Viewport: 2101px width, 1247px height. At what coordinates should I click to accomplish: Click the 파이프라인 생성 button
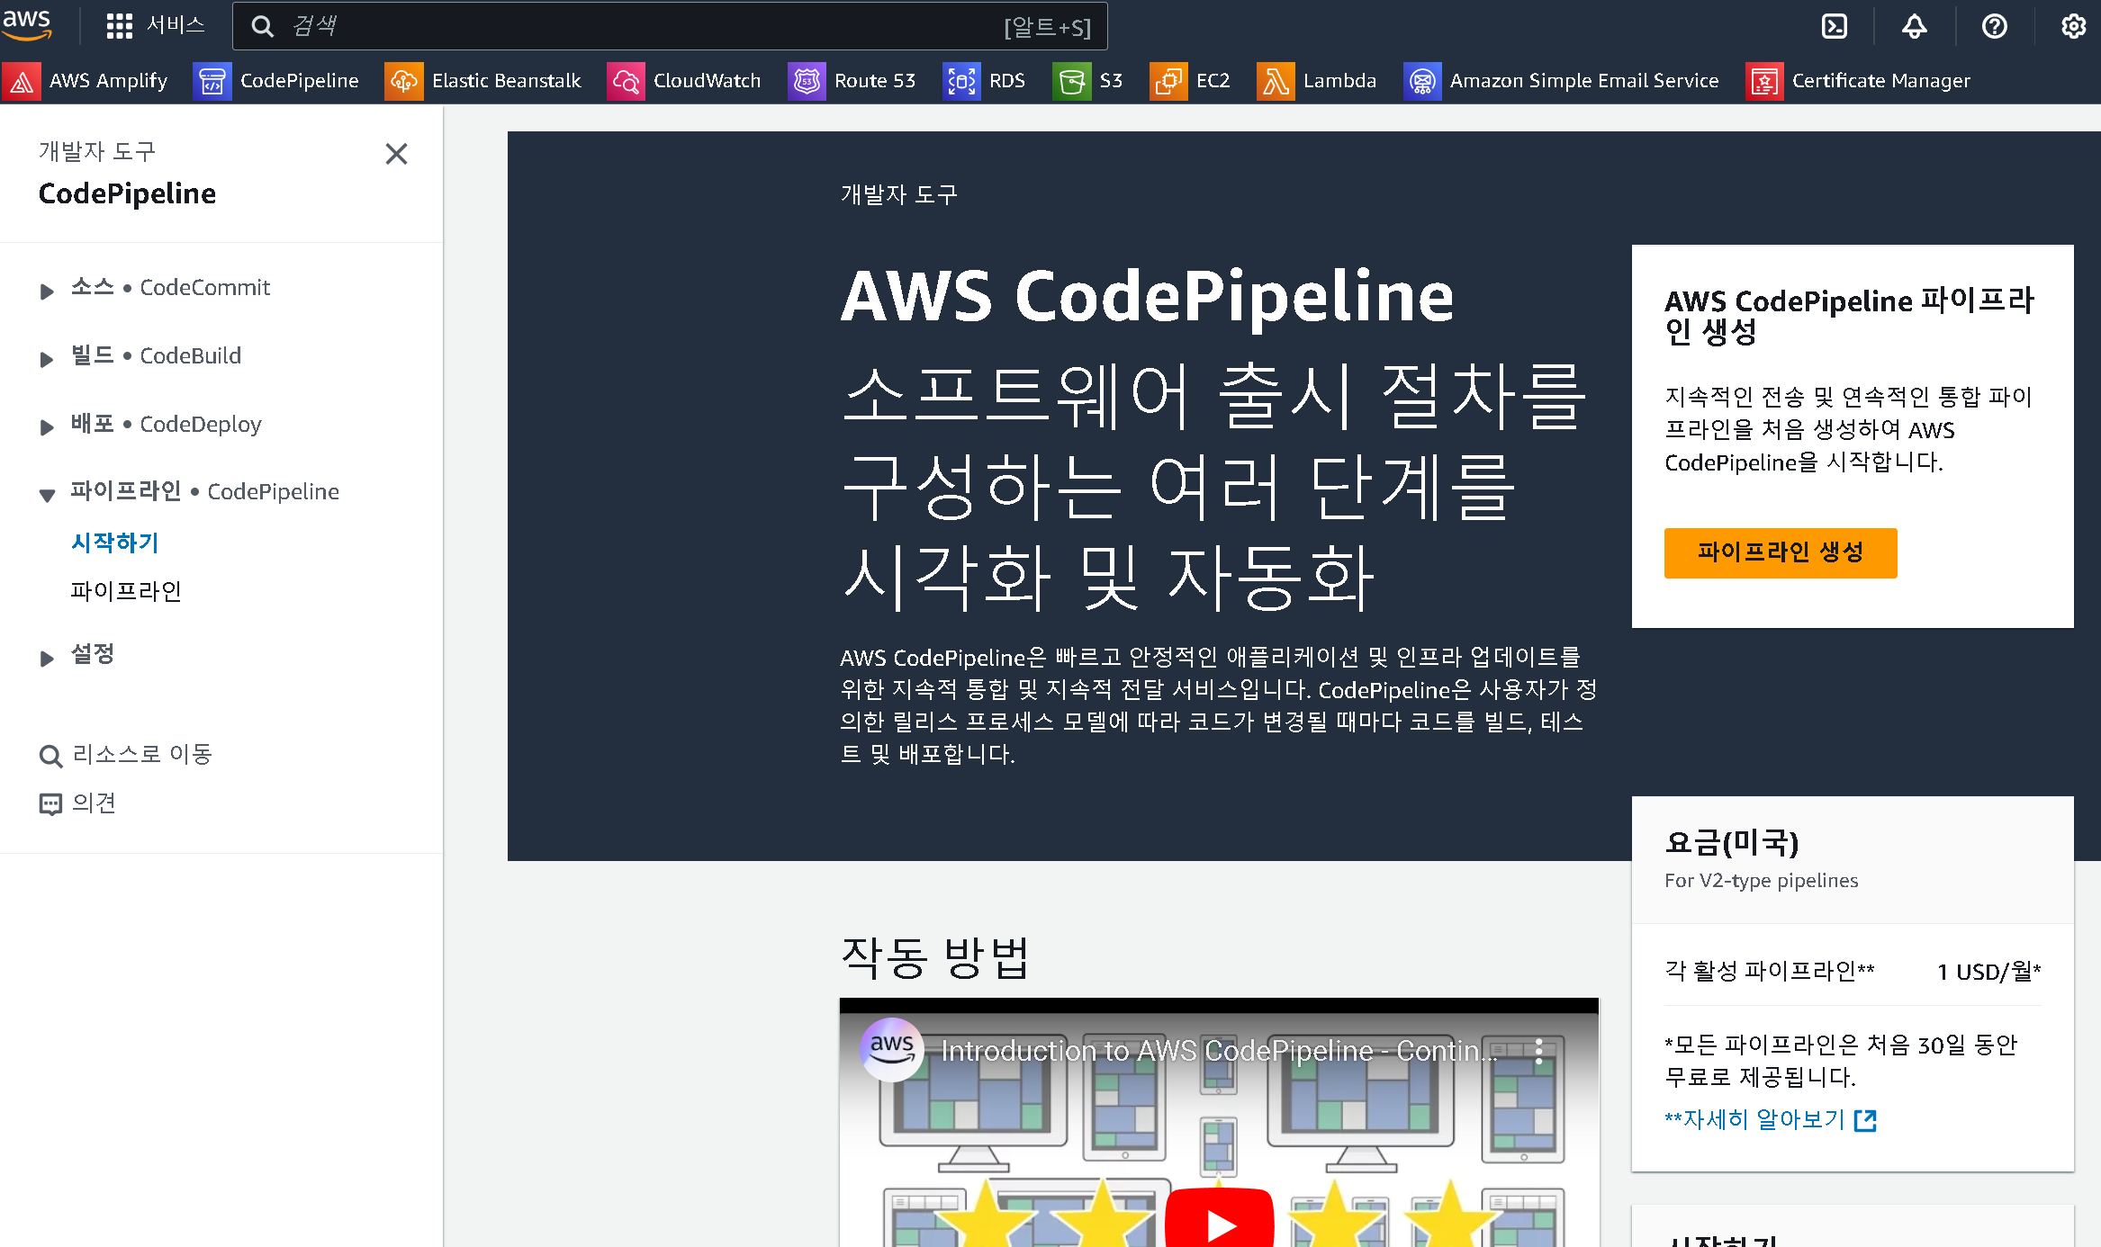1781,552
